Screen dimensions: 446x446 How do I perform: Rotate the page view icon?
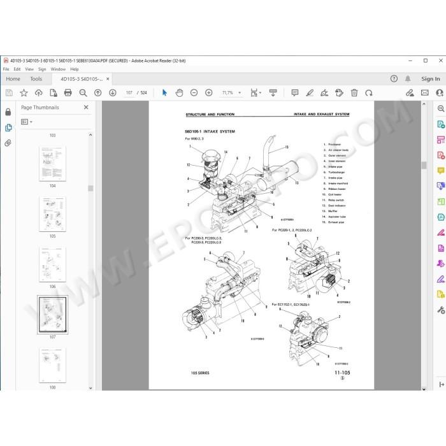(x=369, y=93)
